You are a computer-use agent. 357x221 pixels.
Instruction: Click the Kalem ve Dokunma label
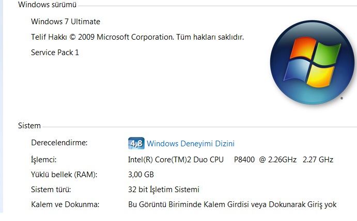click(65, 205)
